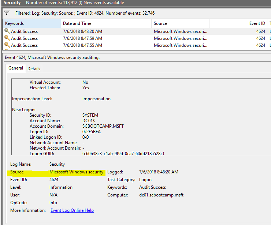The image size is (271, 225).
Task: Click the New events available notice
Action: tap(104, 3)
